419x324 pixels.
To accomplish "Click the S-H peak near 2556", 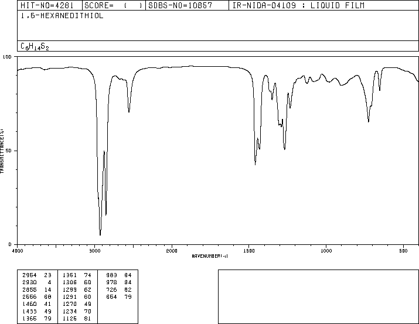I will click(x=129, y=111).
